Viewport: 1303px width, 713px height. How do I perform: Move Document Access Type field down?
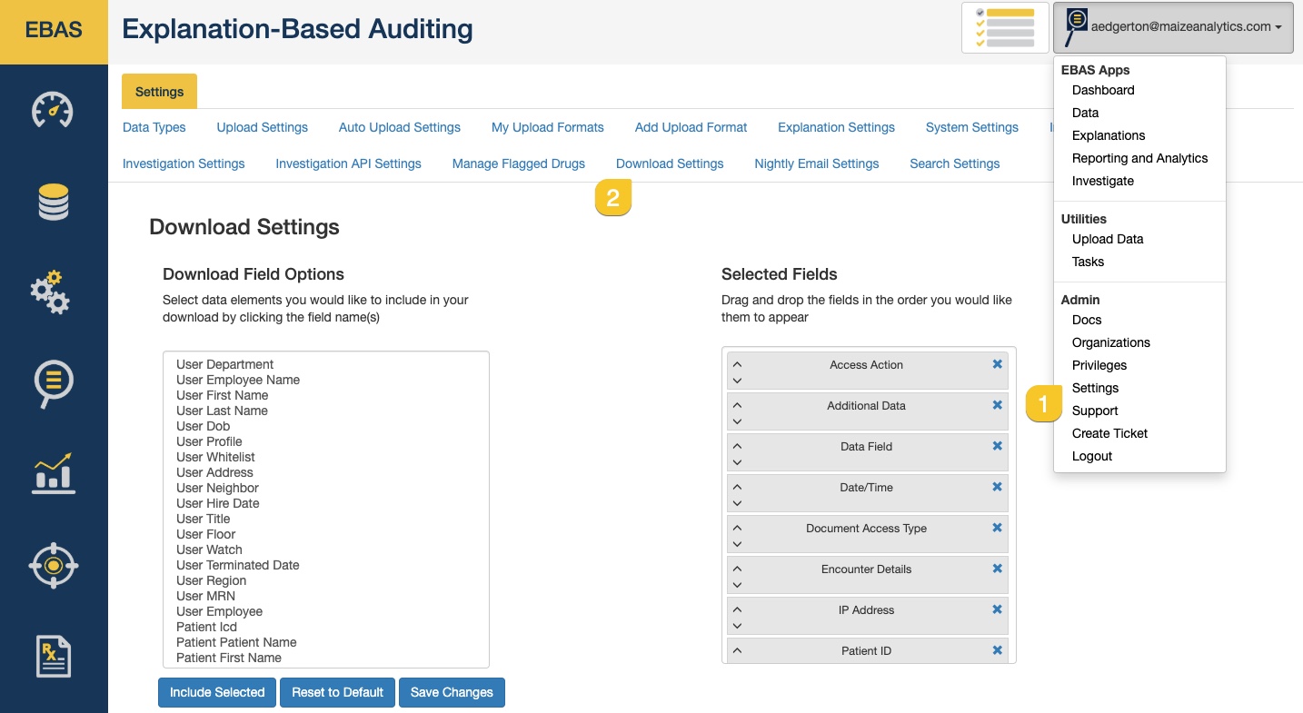(737, 544)
